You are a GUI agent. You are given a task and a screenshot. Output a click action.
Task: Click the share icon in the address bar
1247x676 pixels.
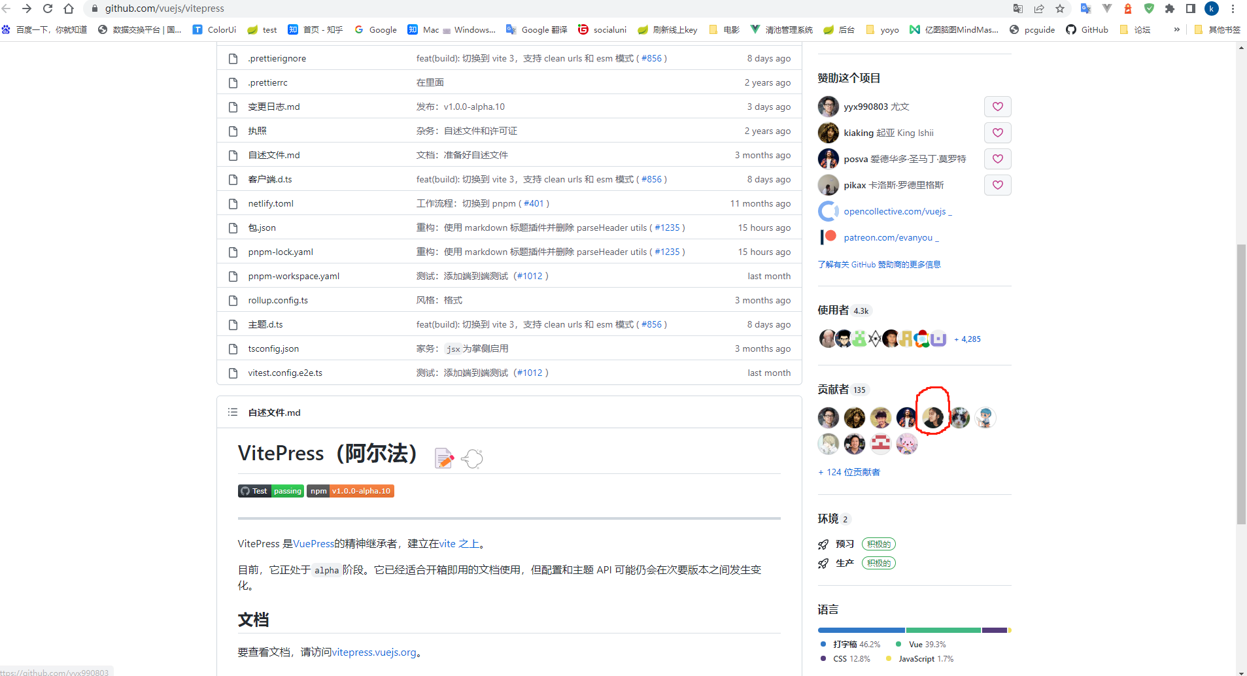[x=1039, y=8]
